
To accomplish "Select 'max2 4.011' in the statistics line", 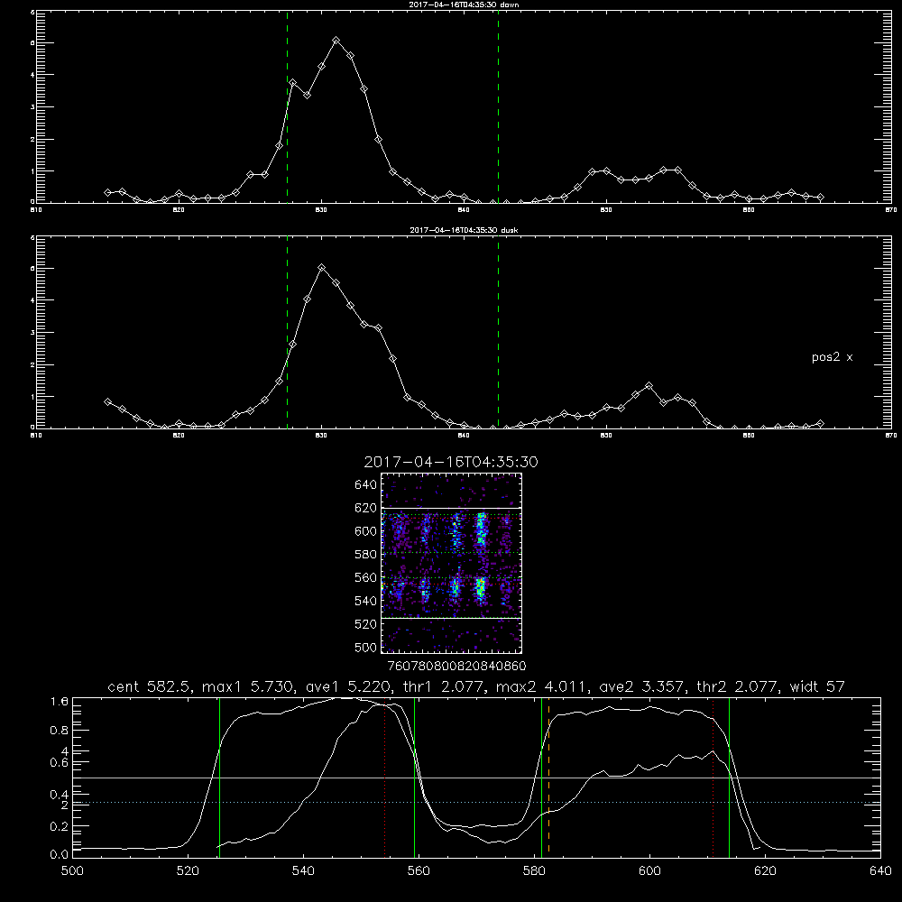I will point(543,686).
